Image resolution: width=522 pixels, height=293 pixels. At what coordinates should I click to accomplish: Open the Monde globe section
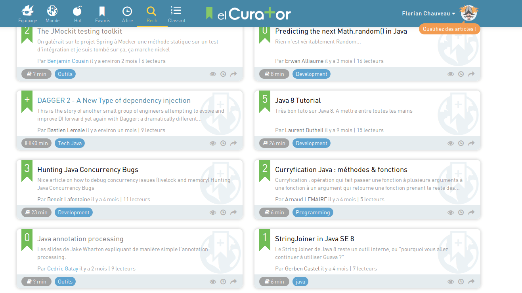[x=52, y=14]
